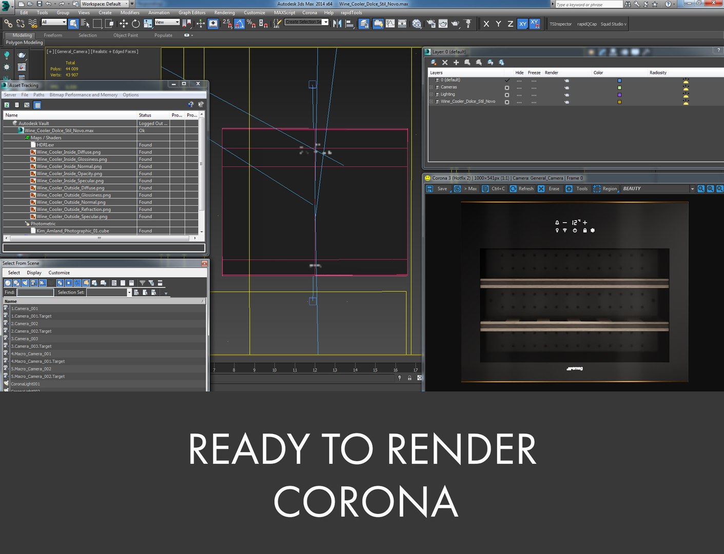The height and width of the screenshot is (554, 724).
Task: Choose the Select and Move tool
Action: click(x=124, y=24)
